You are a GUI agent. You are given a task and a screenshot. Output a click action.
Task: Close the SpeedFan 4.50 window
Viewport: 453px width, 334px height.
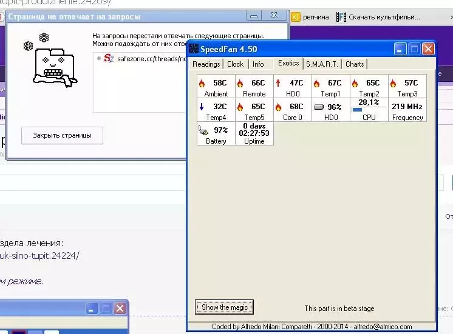(428, 49)
